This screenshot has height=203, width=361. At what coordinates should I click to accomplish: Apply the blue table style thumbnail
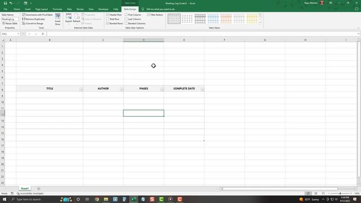tap(213, 19)
